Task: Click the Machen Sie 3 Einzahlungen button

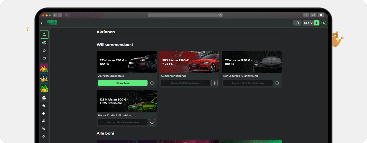Action: (x=248, y=83)
